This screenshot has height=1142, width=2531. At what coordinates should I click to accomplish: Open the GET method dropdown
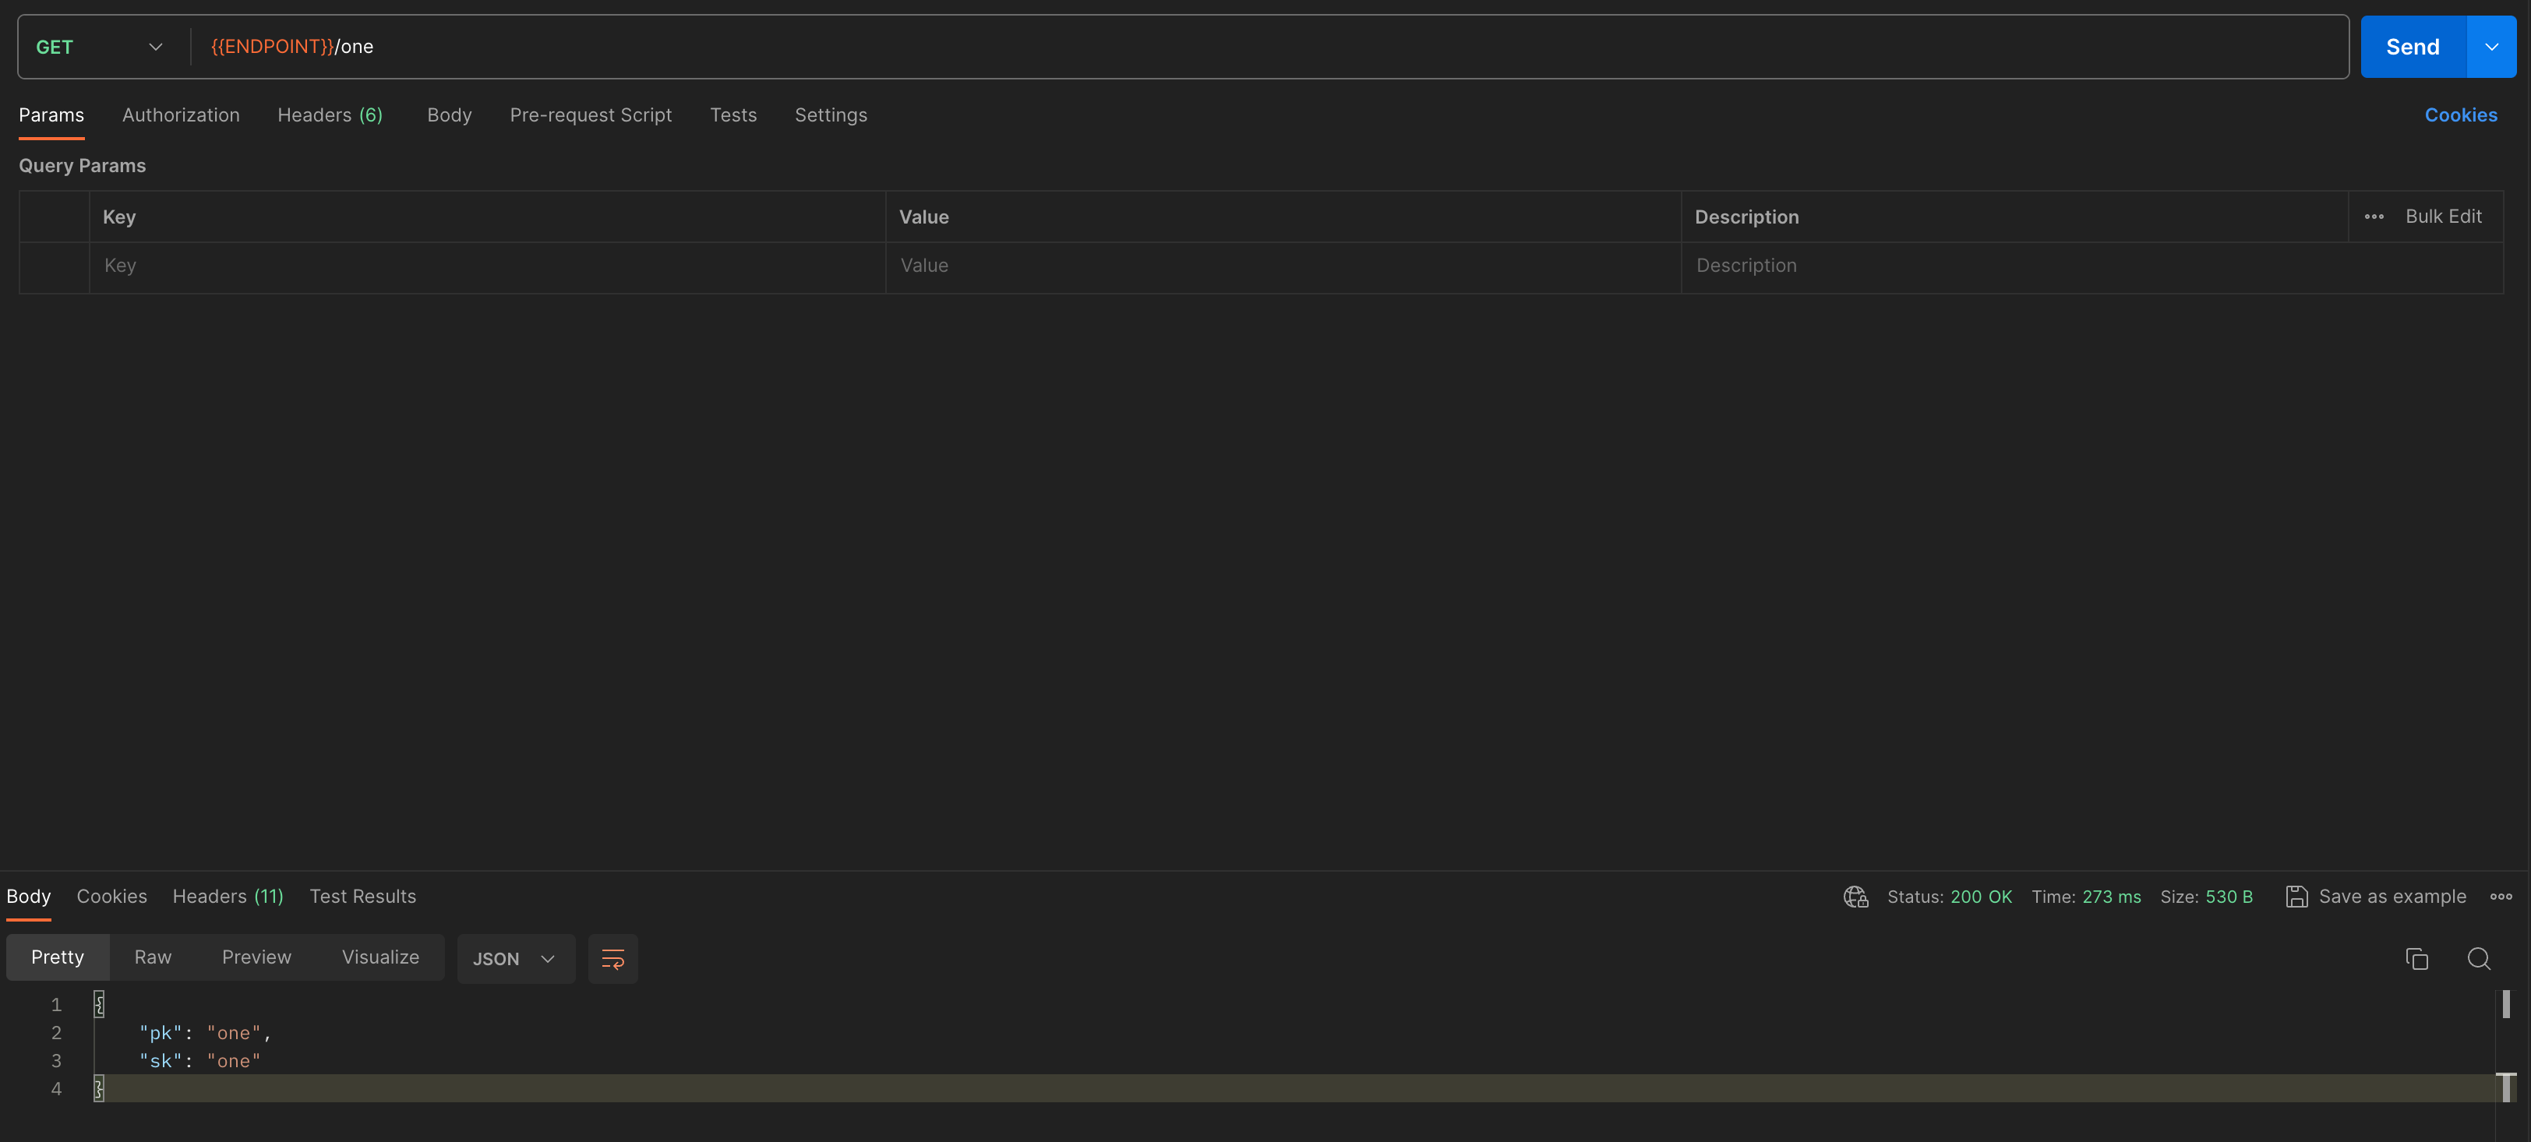click(99, 48)
